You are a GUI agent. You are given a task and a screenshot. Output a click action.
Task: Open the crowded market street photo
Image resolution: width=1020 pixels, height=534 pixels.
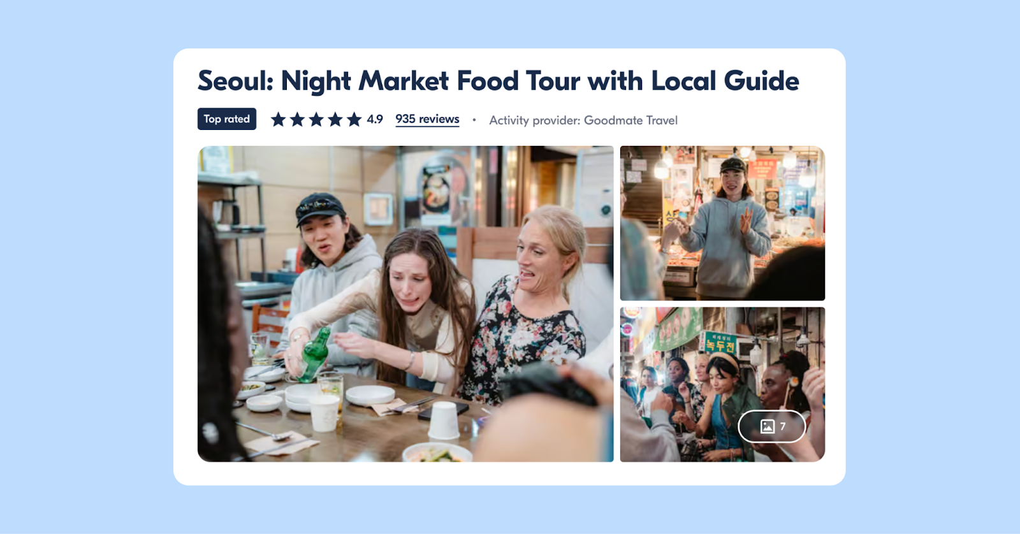(722, 384)
